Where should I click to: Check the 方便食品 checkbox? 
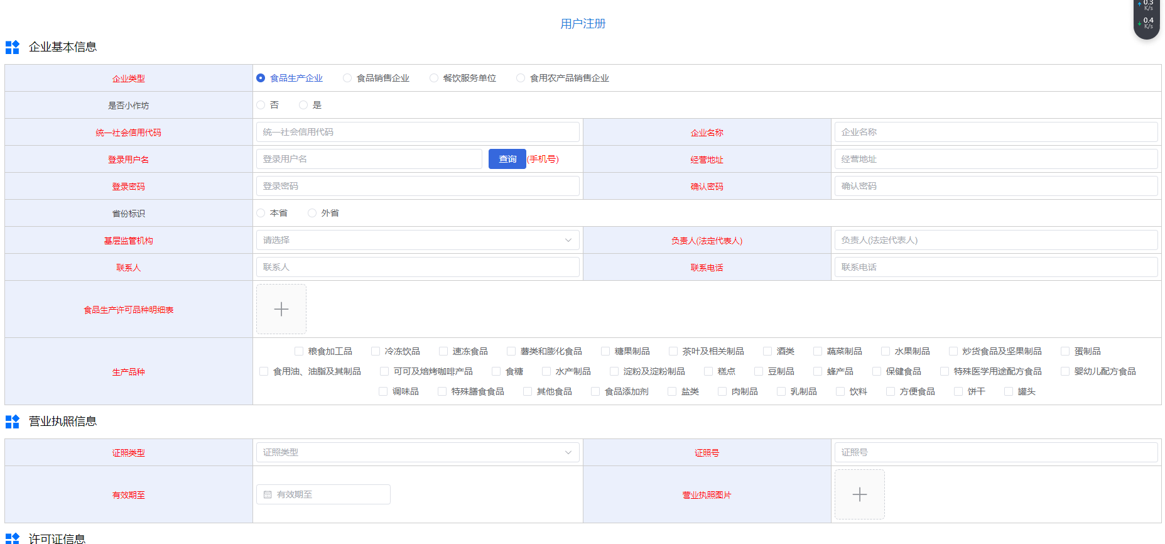pos(891,391)
